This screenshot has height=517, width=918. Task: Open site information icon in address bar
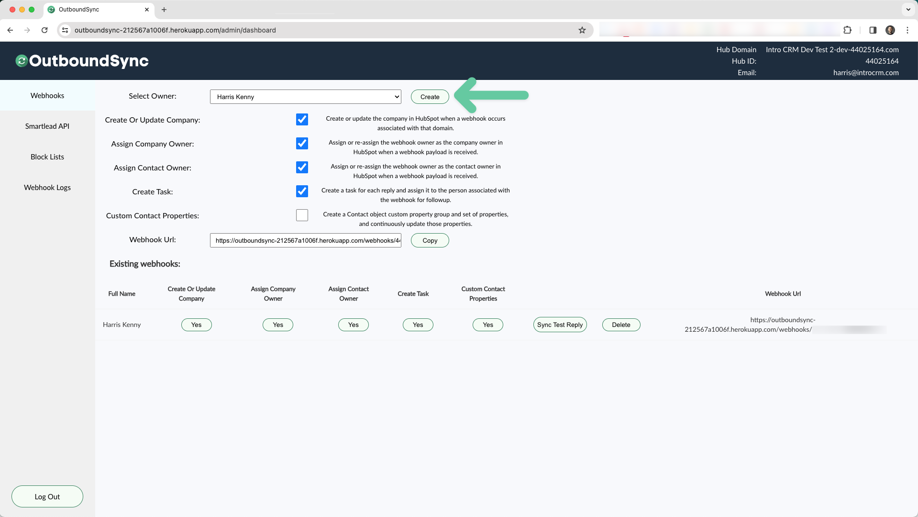pyautogui.click(x=65, y=30)
